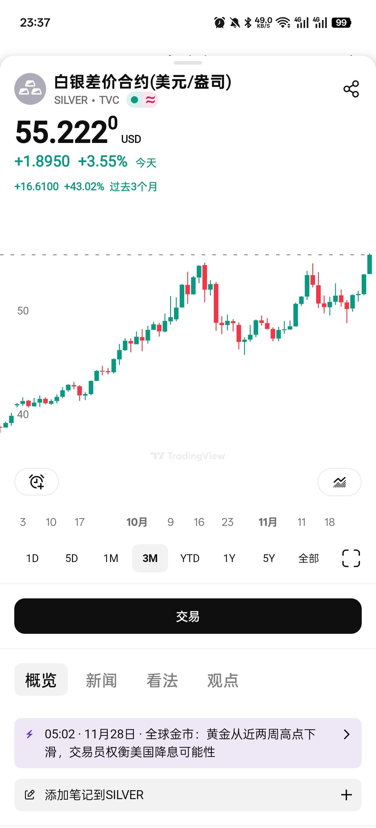
Task: Tap the green market status indicator
Action: coord(135,100)
